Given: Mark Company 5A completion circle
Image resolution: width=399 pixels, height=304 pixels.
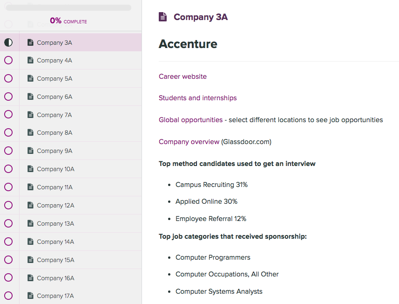Looking at the screenshot, I should [8, 78].
